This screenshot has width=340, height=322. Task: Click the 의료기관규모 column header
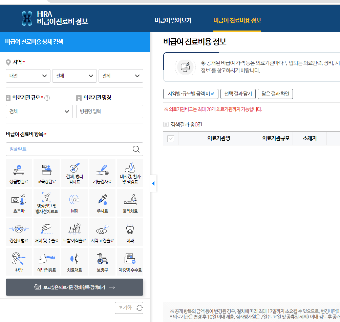(276, 138)
